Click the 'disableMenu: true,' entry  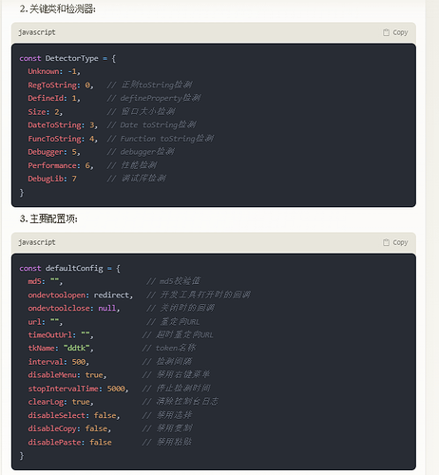[67, 375]
